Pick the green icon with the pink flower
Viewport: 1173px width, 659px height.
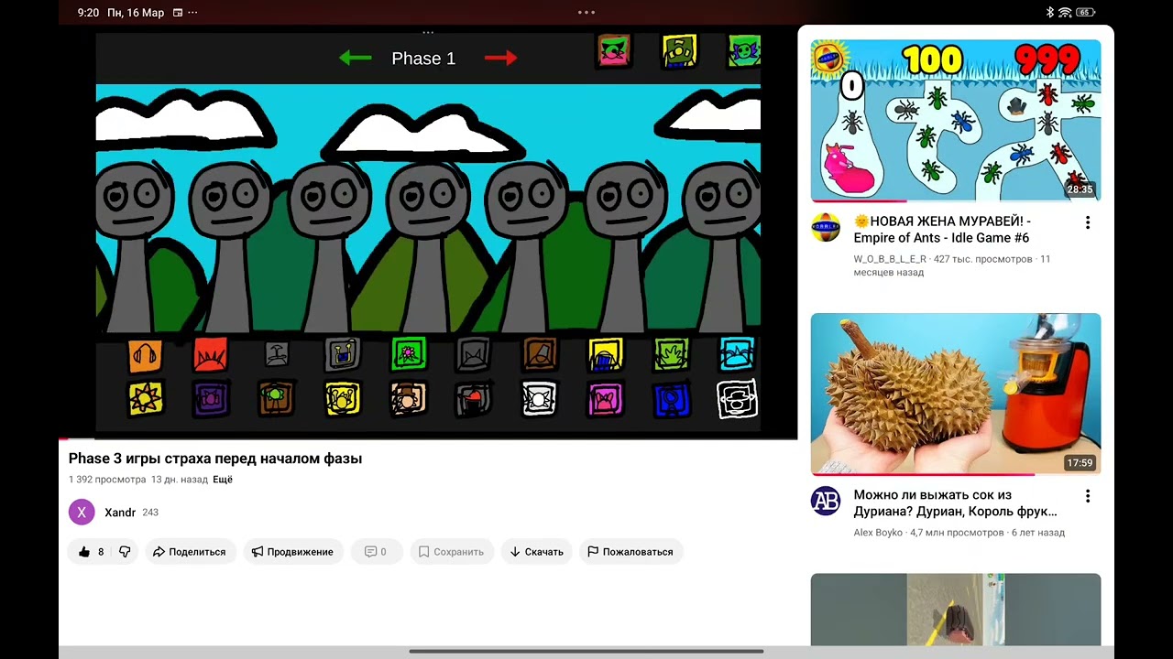tap(409, 354)
